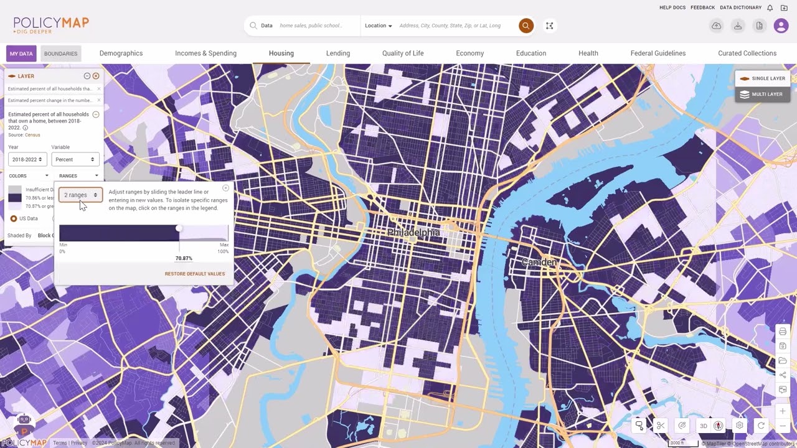Open the Federal Guidelines menu

tap(658, 54)
